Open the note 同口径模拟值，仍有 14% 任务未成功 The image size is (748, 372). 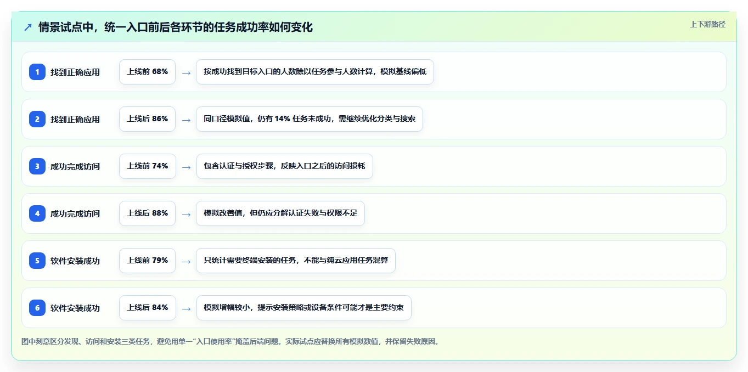click(x=310, y=119)
